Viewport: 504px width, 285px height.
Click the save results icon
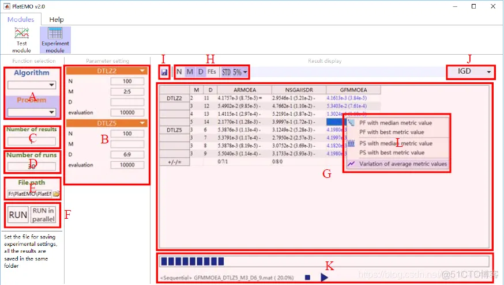click(164, 72)
